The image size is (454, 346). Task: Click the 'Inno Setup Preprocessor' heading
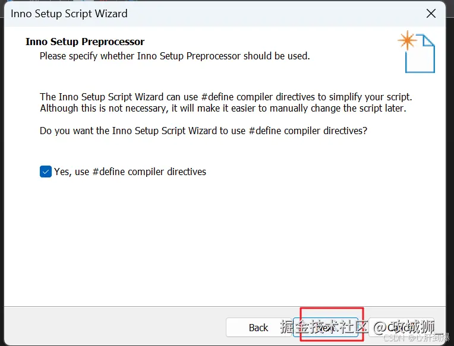click(85, 42)
